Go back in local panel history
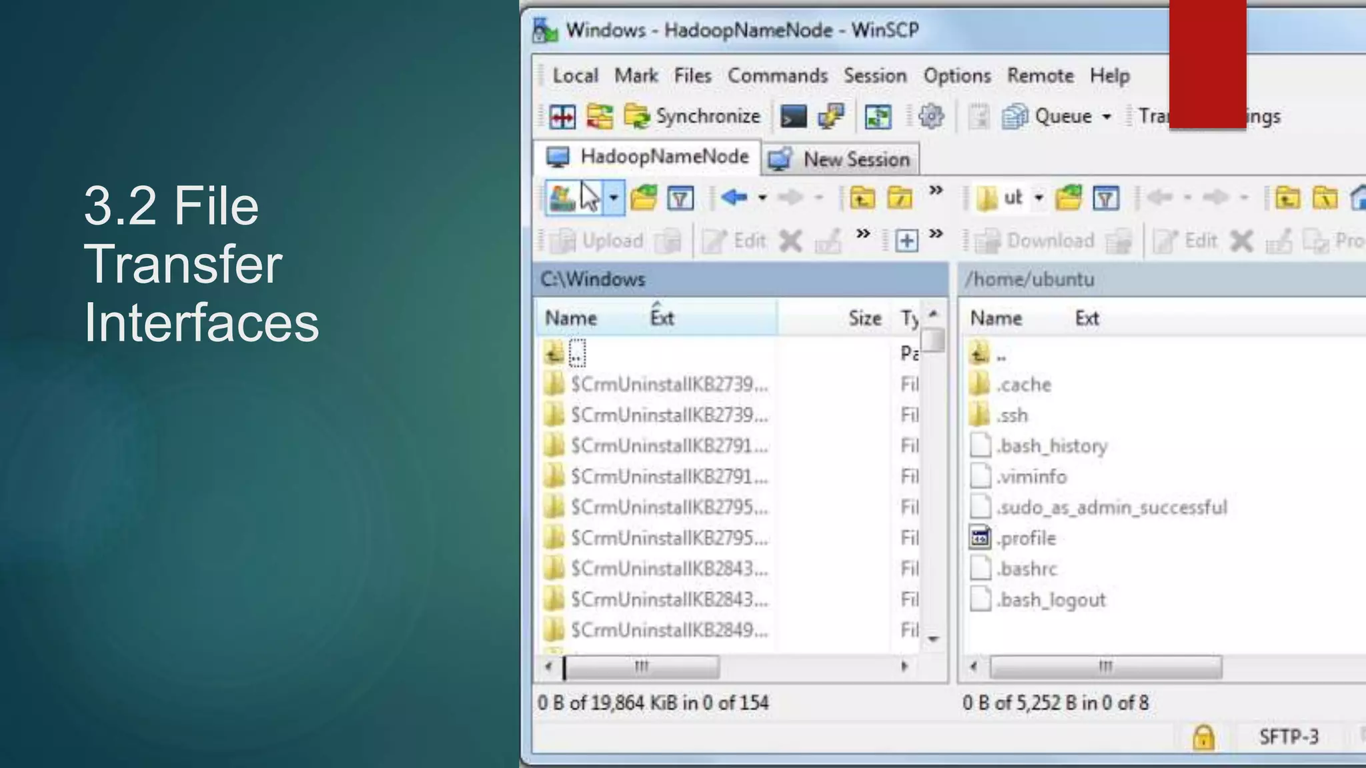 click(734, 197)
